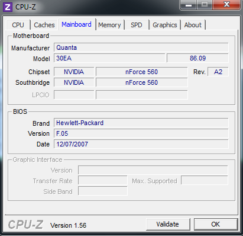Click the Southbridge label
This screenshot has width=243, height=236.
pyautogui.click(x=33, y=82)
